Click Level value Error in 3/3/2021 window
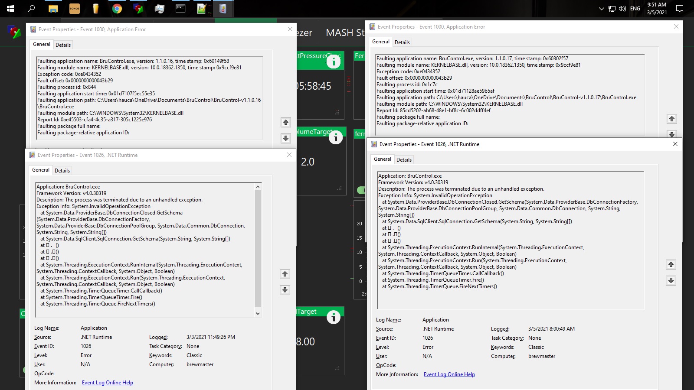694x390 pixels. [86, 355]
